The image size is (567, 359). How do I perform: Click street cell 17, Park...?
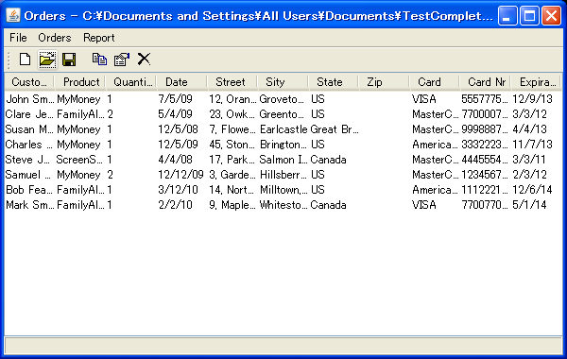click(232, 160)
